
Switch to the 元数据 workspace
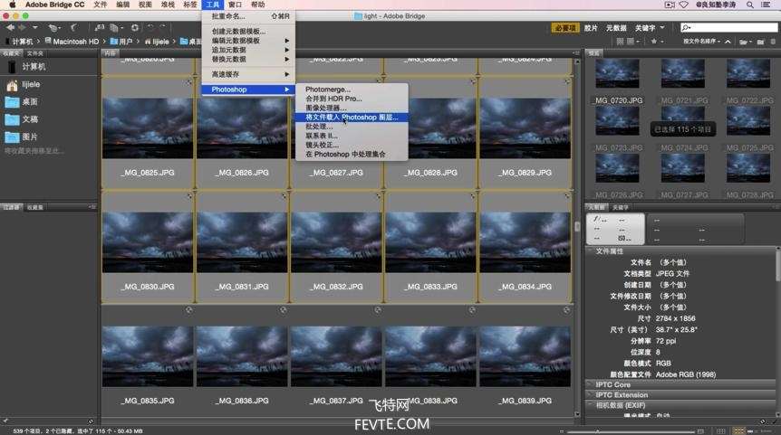(616, 28)
